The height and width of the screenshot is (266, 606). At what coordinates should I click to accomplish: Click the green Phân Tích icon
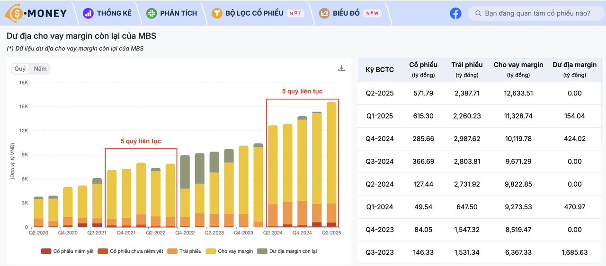[x=151, y=13]
